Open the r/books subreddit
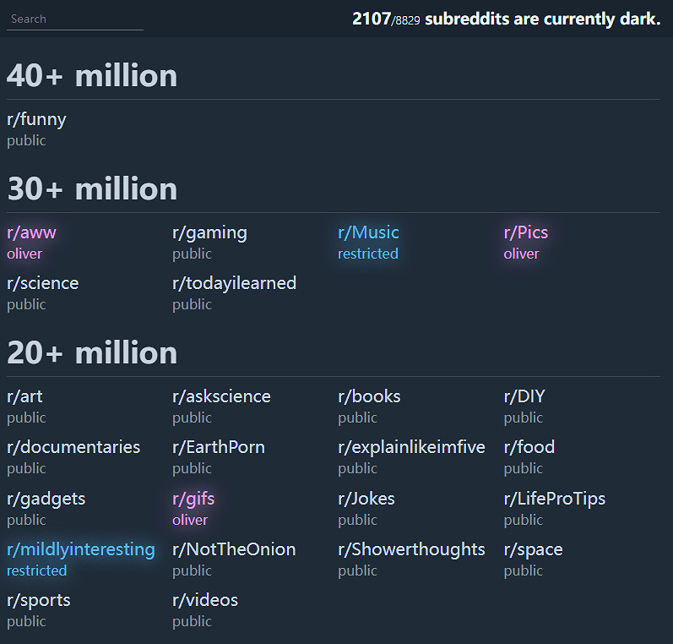Viewport: 673px width, 644px height. 369,396
